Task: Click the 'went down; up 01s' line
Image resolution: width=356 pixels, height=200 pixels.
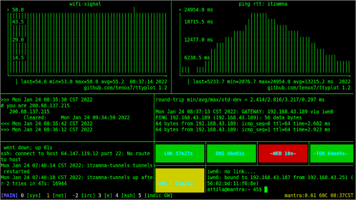Action: pos(28,147)
